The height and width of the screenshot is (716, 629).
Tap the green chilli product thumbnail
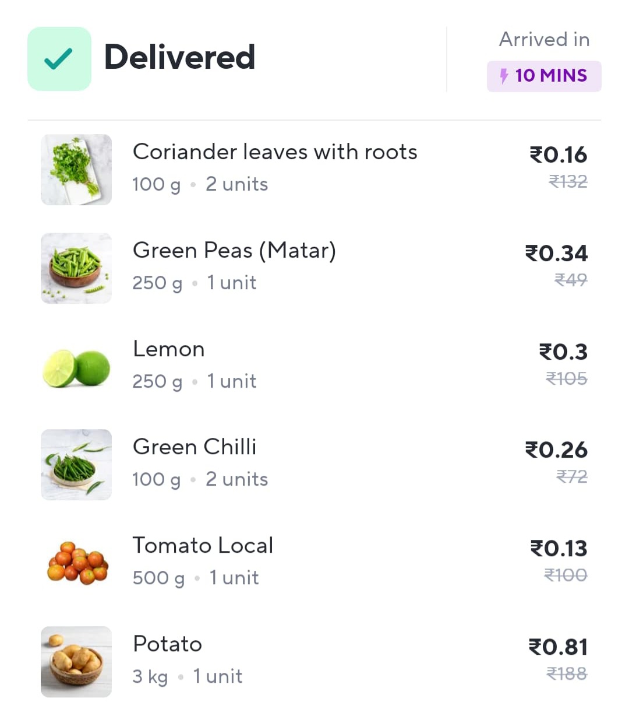pos(76,465)
